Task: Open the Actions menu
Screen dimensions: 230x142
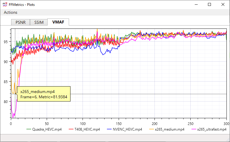Action: [x=11, y=12]
